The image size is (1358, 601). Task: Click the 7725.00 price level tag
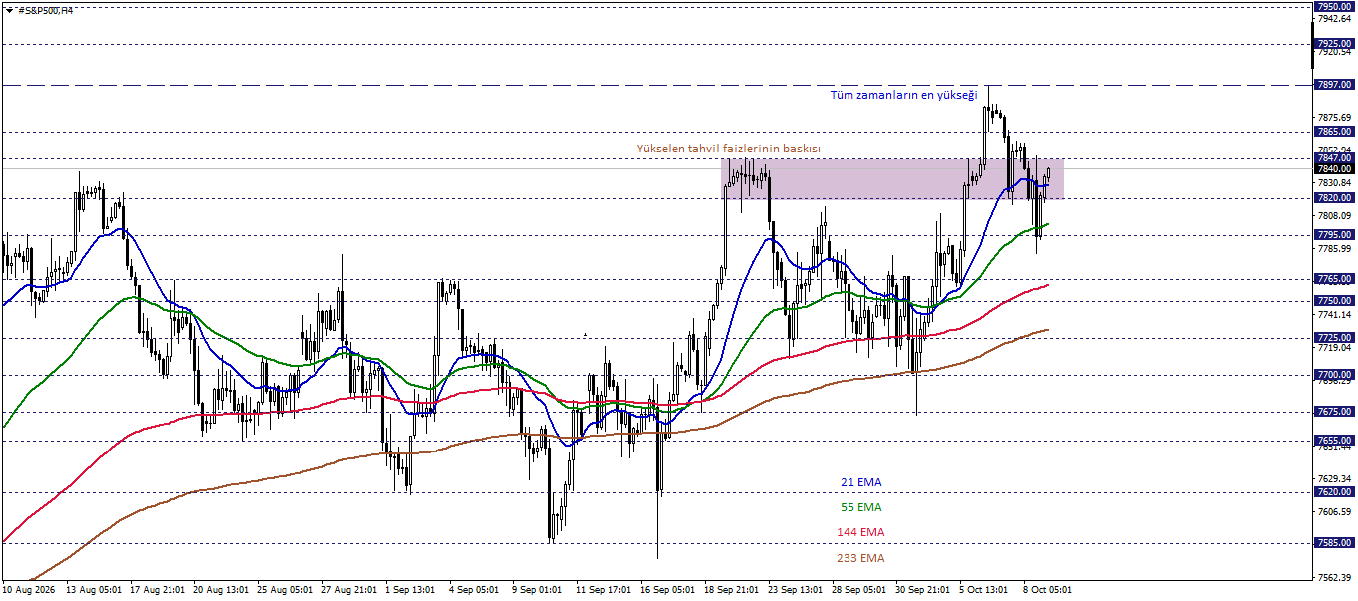click(x=1334, y=337)
